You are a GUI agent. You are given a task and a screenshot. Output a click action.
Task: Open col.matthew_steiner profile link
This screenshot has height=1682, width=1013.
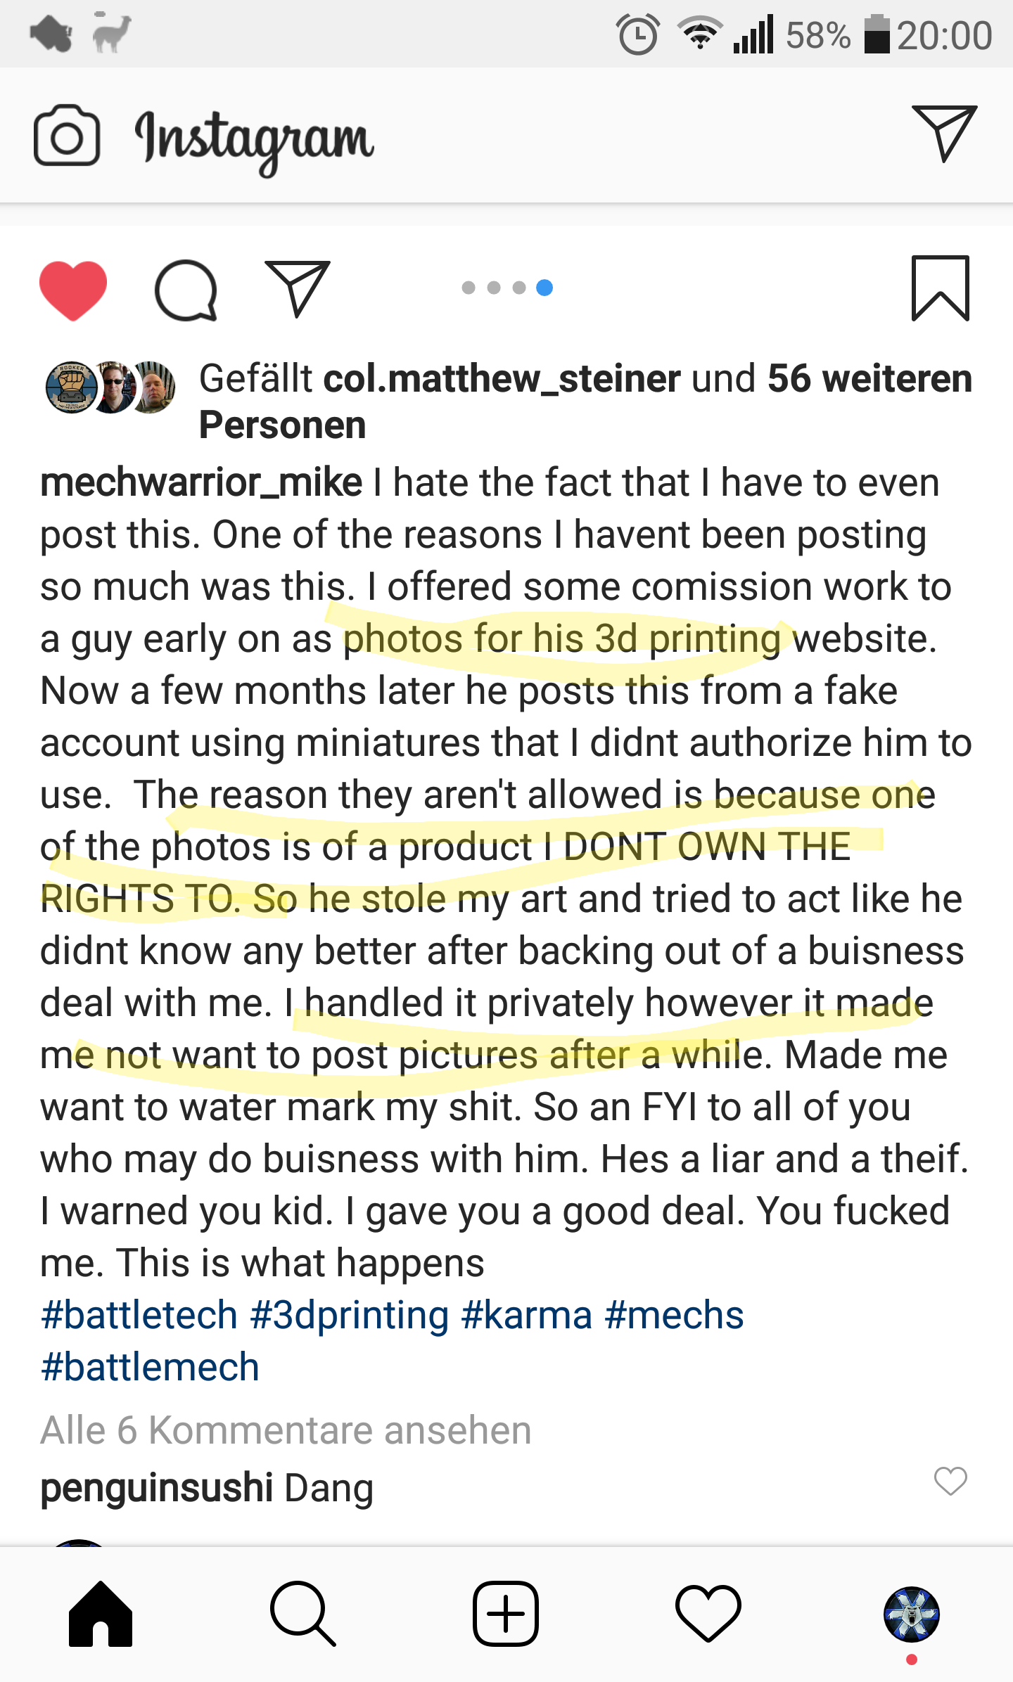coord(501,378)
